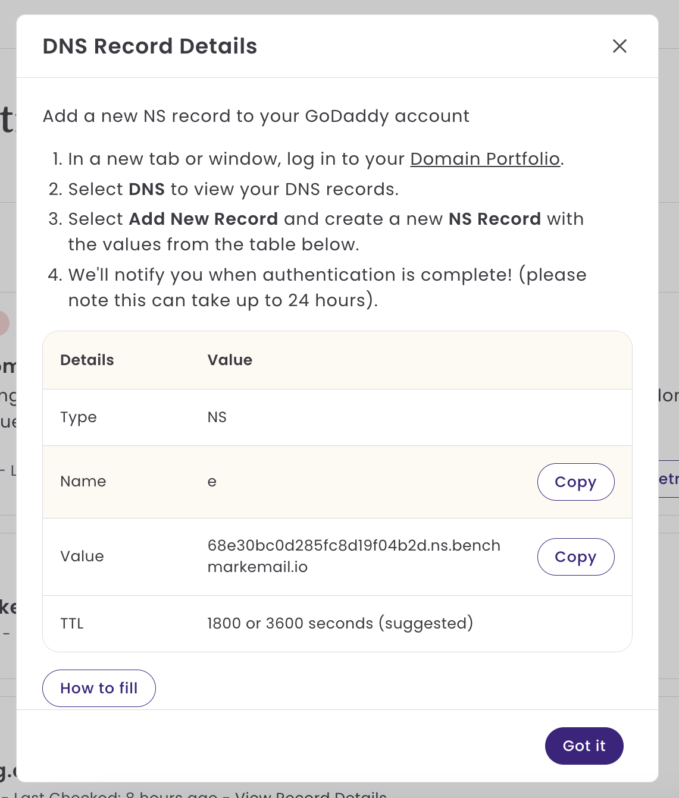This screenshot has width=679, height=798.
Task: Click the Name row label
Action: (83, 482)
